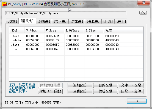The width and height of the screenshot is (152, 109).
Task: Confirm with the OK button
Action: (137, 101)
